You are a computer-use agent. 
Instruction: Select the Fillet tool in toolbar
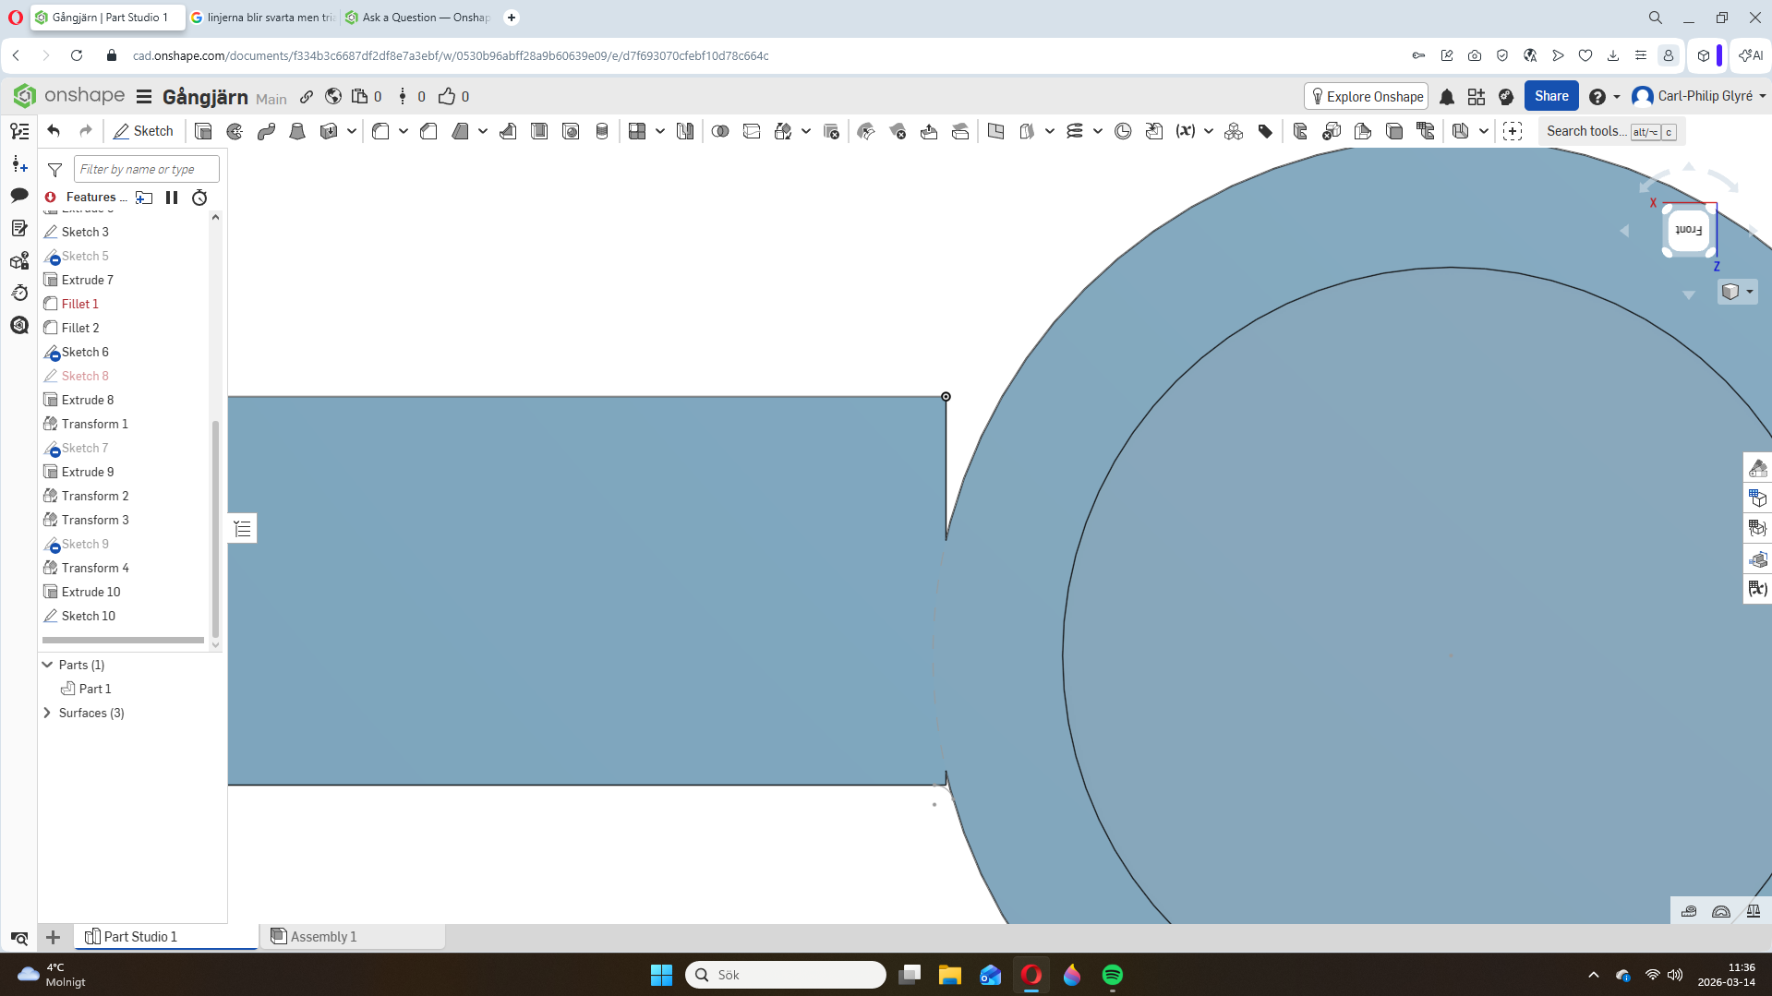tap(380, 131)
